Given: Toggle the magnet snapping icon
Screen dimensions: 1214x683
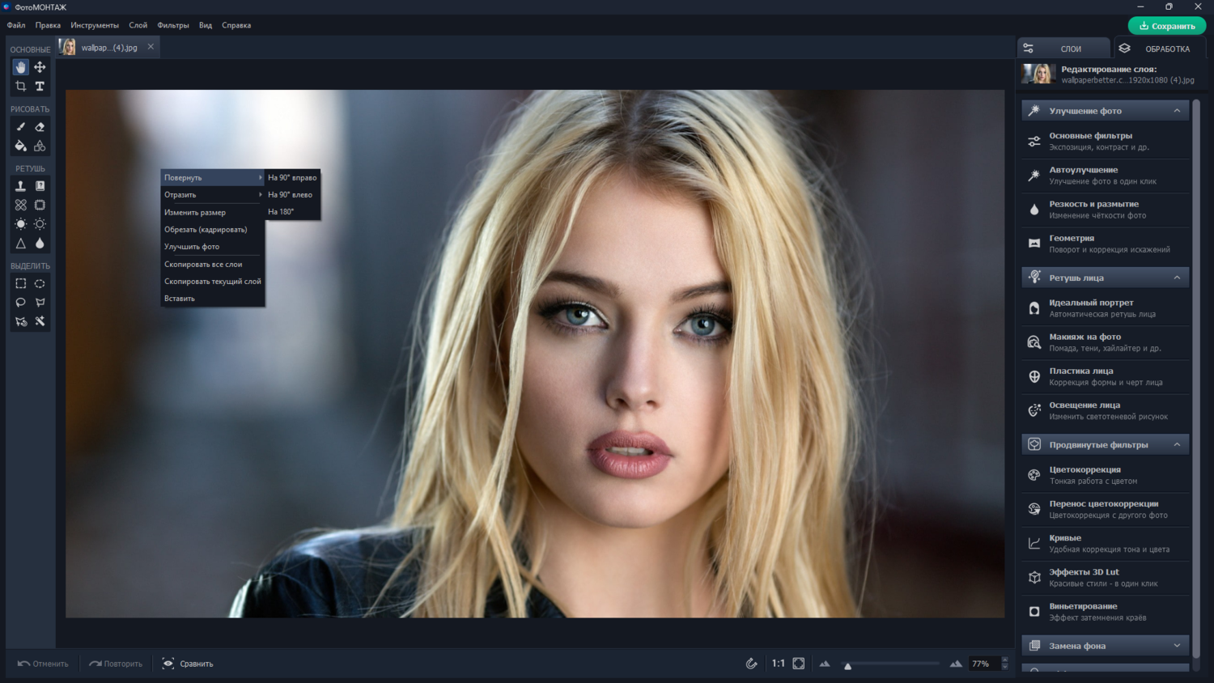Looking at the screenshot, I should (751, 664).
